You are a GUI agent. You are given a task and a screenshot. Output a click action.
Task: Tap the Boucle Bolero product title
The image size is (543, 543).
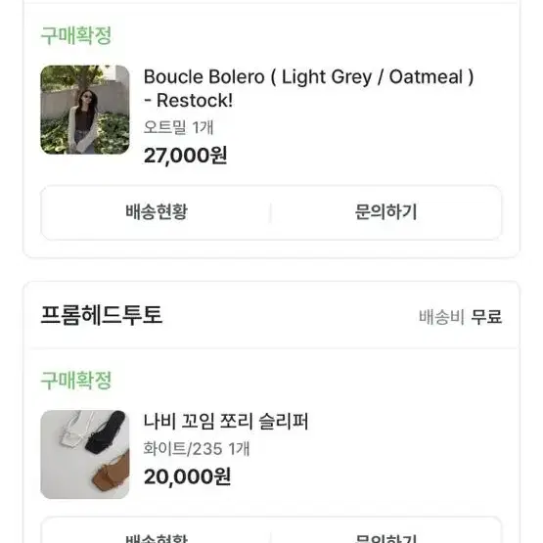click(308, 89)
